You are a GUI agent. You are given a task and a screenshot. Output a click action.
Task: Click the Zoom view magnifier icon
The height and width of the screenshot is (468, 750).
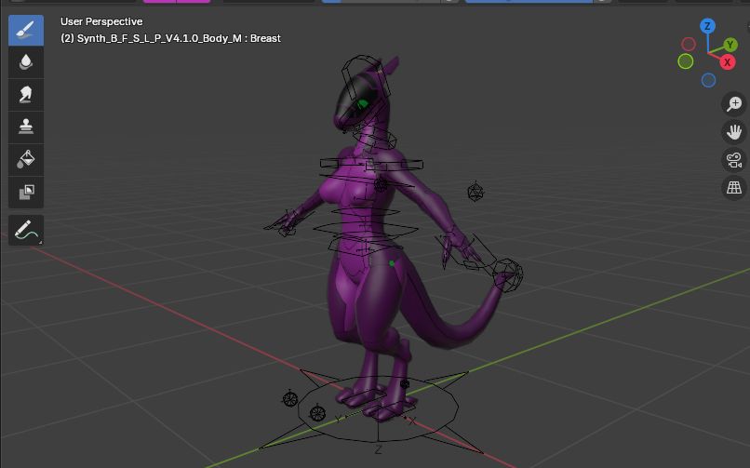pyautogui.click(x=734, y=103)
